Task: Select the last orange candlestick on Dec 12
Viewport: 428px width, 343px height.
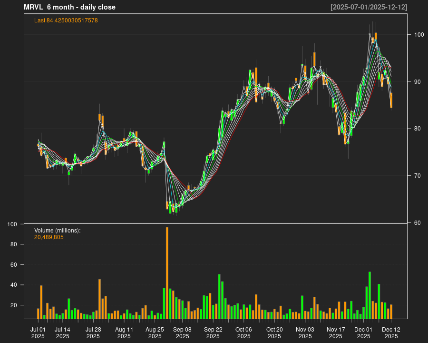Action: pos(391,100)
